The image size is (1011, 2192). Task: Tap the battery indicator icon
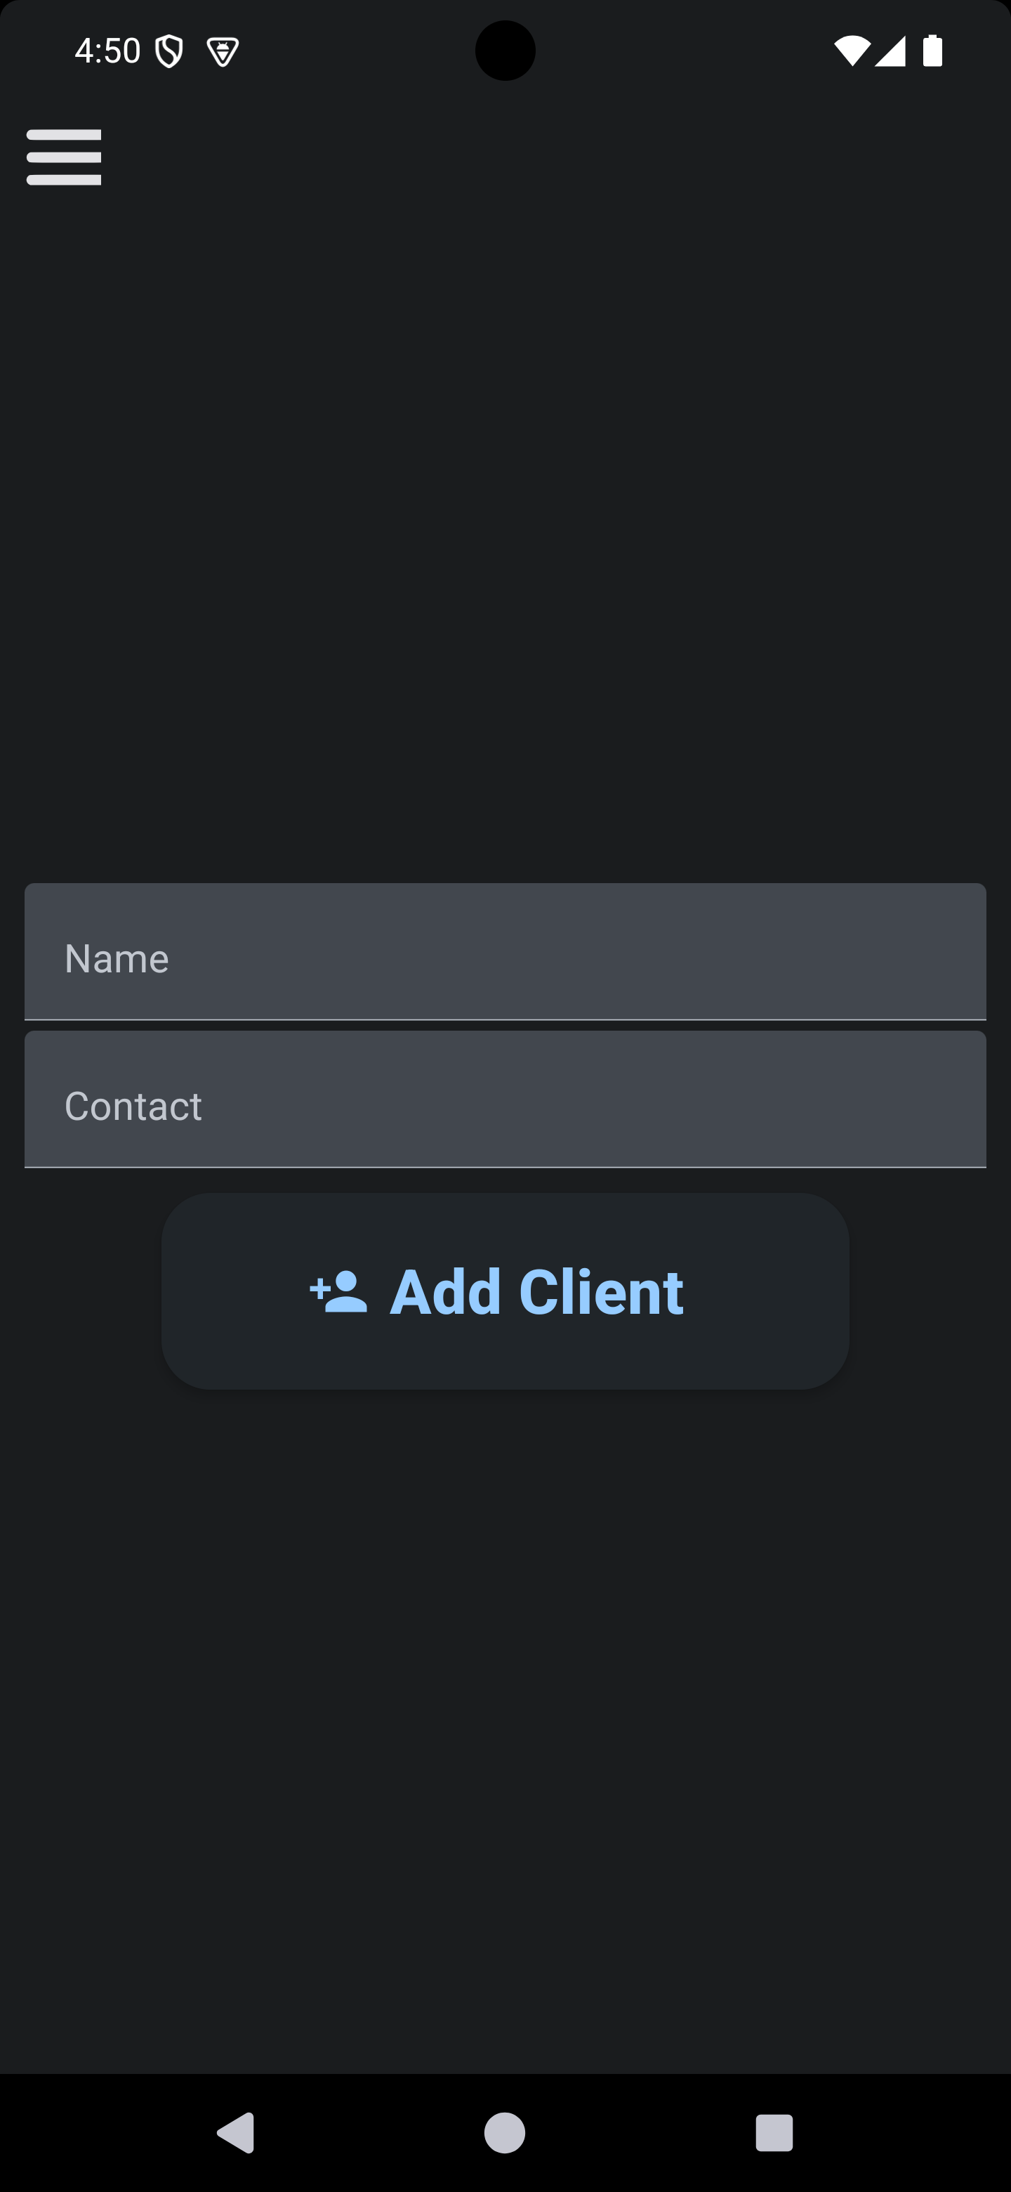coord(933,51)
